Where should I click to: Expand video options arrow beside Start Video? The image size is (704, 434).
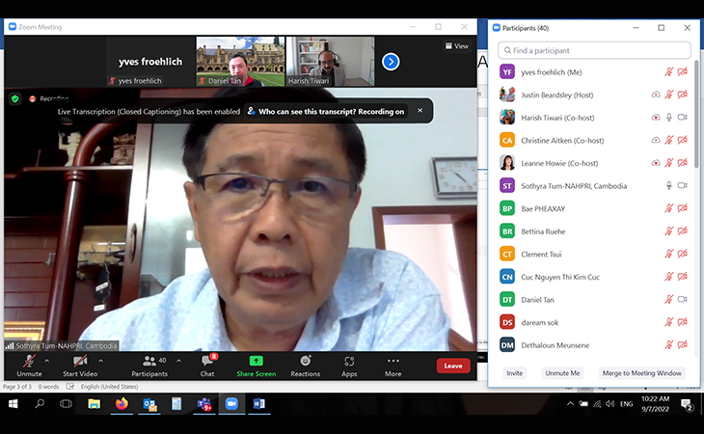point(100,361)
